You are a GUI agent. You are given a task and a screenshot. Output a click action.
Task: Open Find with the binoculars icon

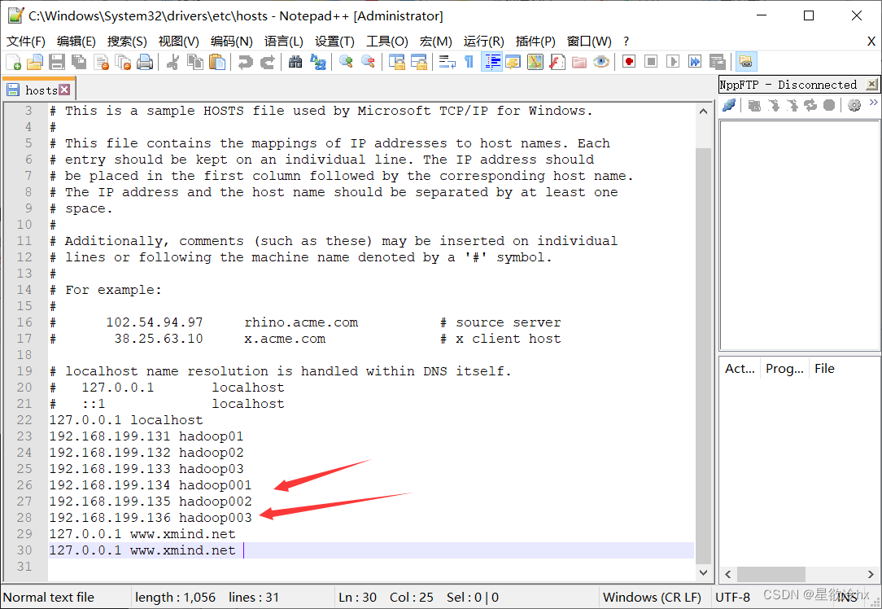295,62
